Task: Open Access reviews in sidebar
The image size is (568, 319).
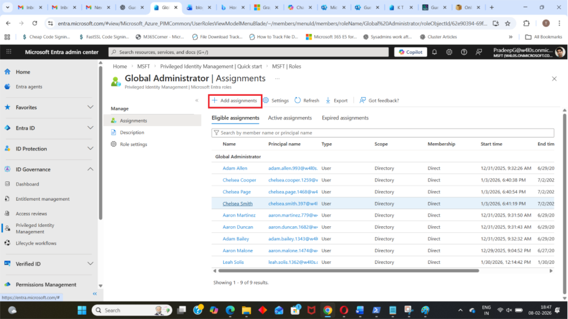Action: tap(31, 213)
